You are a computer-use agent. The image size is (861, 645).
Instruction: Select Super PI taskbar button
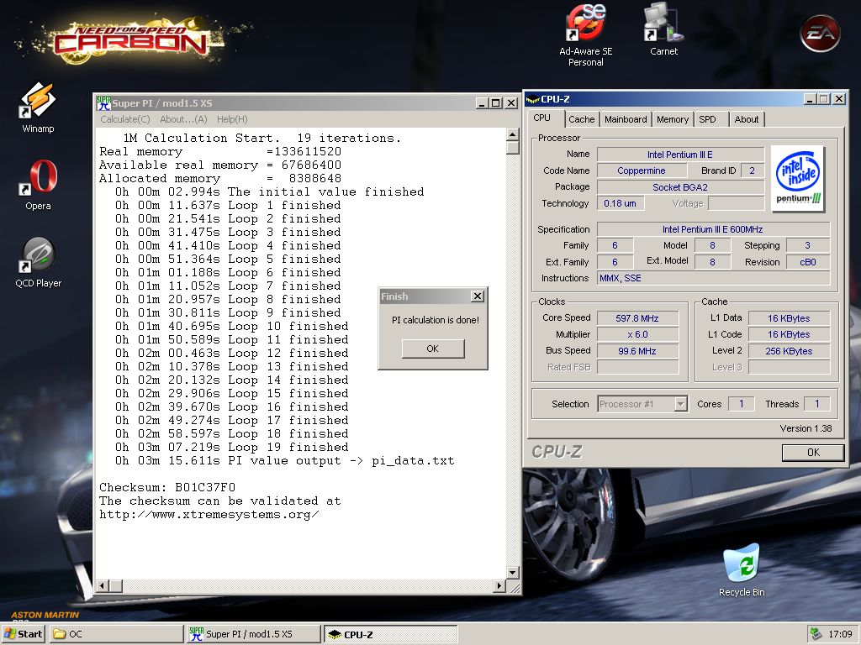[x=253, y=634]
